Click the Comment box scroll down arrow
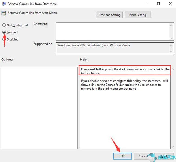176x162 pixels. (x=171, y=38)
